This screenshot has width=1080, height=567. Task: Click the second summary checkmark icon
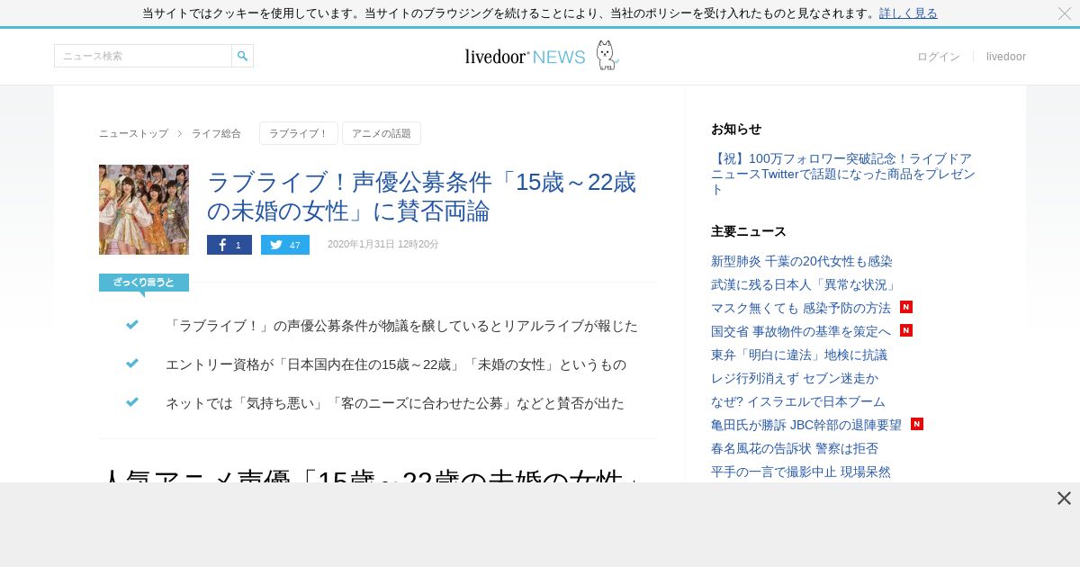tap(132, 364)
